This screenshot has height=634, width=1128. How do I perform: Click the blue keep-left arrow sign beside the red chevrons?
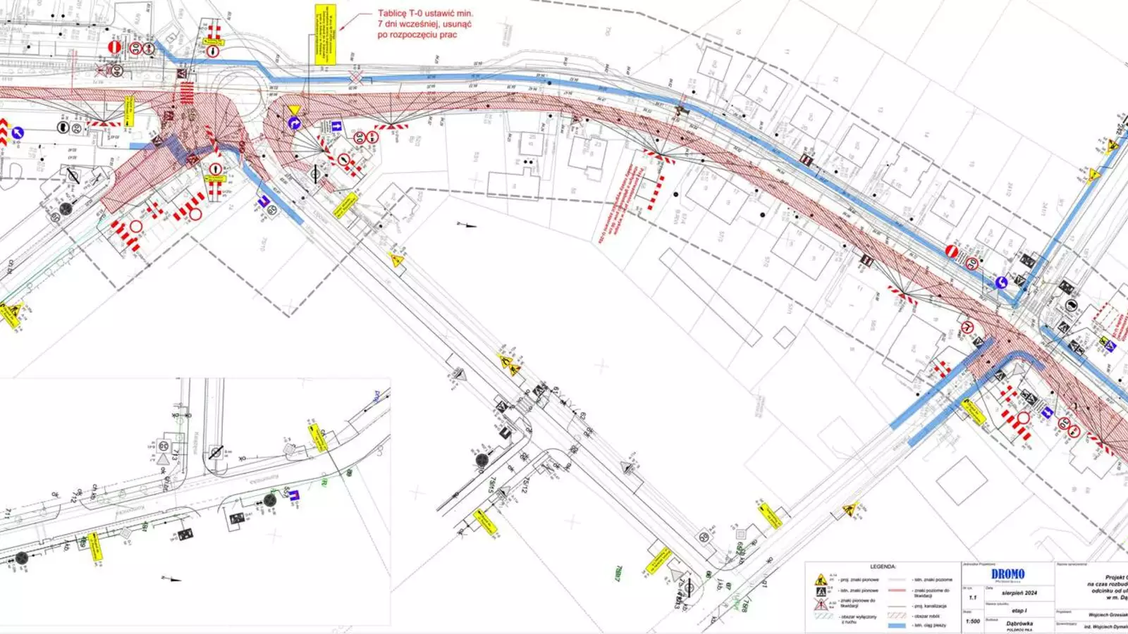tap(18, 132)
